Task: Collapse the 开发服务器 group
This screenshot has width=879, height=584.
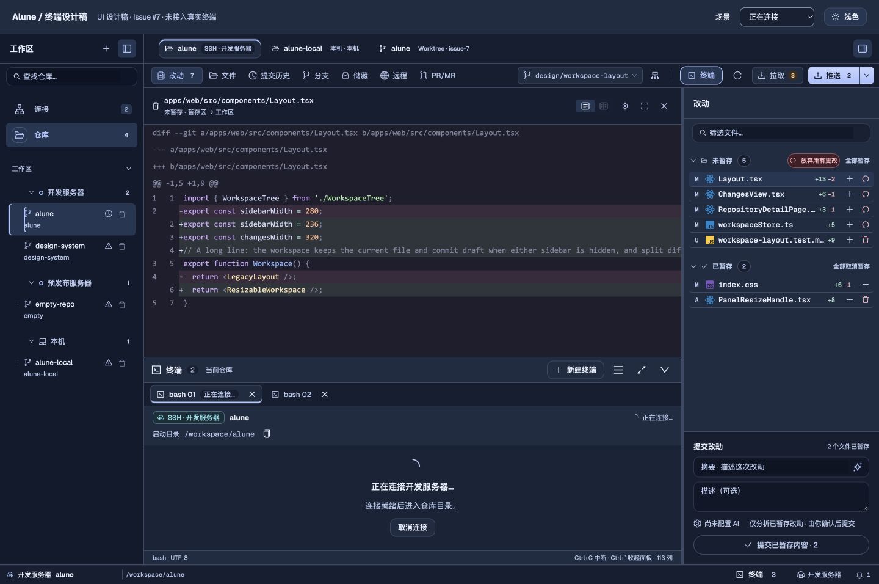Action: [x=31, y=193]
